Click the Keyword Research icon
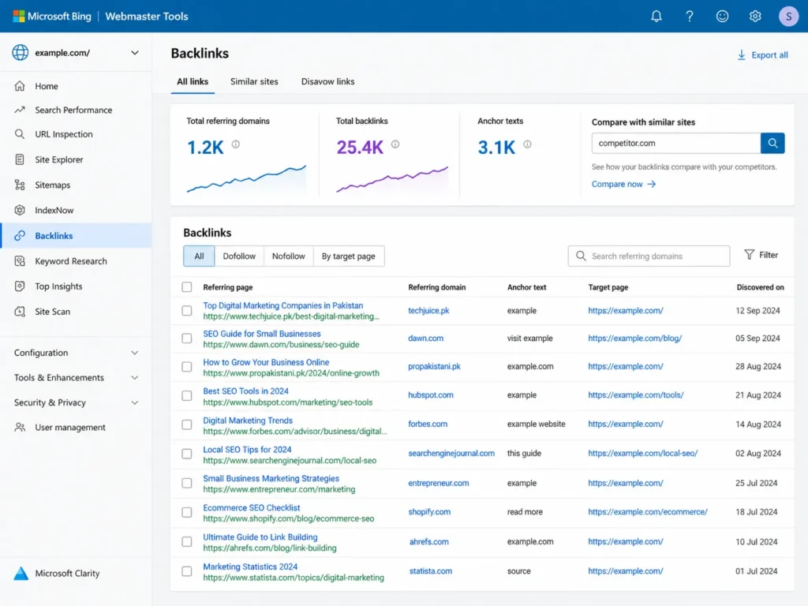This screenshot has height=606, width=808. coord(20,260)
